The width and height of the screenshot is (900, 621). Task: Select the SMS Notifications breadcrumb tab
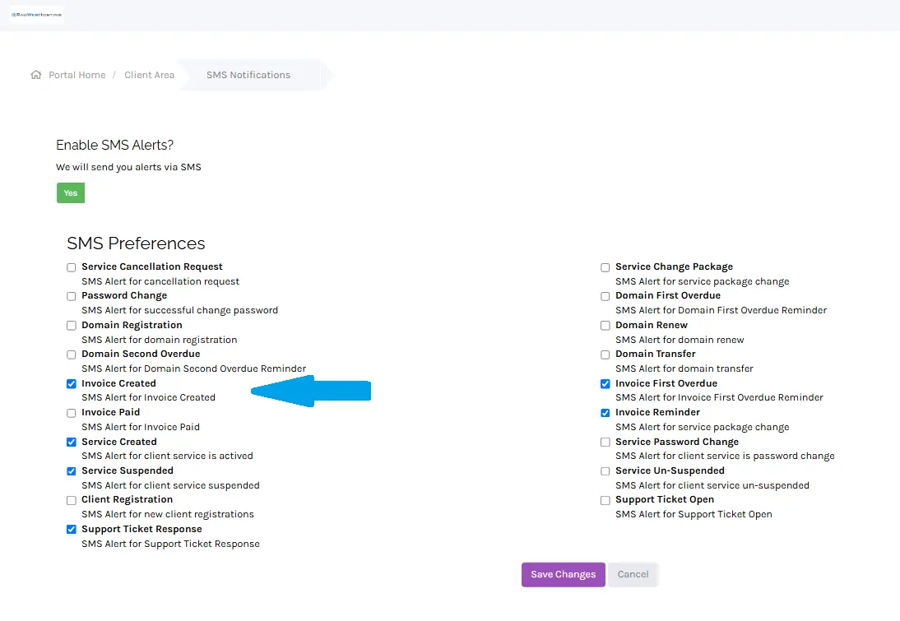pyautogui.click(x=248, y=75)
